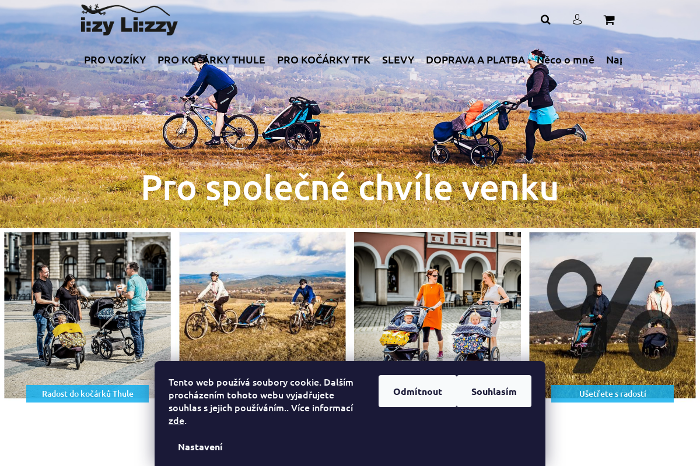
Task: Open the Něco o mně menu item
Action: tap(565, 59)
